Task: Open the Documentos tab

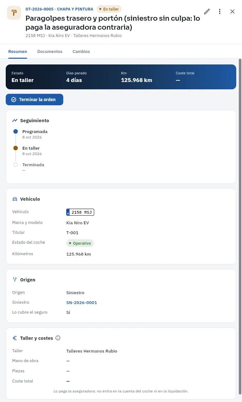Action: 50,51
